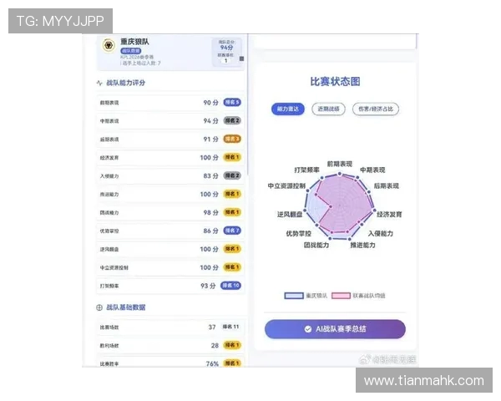Click the 经济发育 radar axis label

click(389, 214)
